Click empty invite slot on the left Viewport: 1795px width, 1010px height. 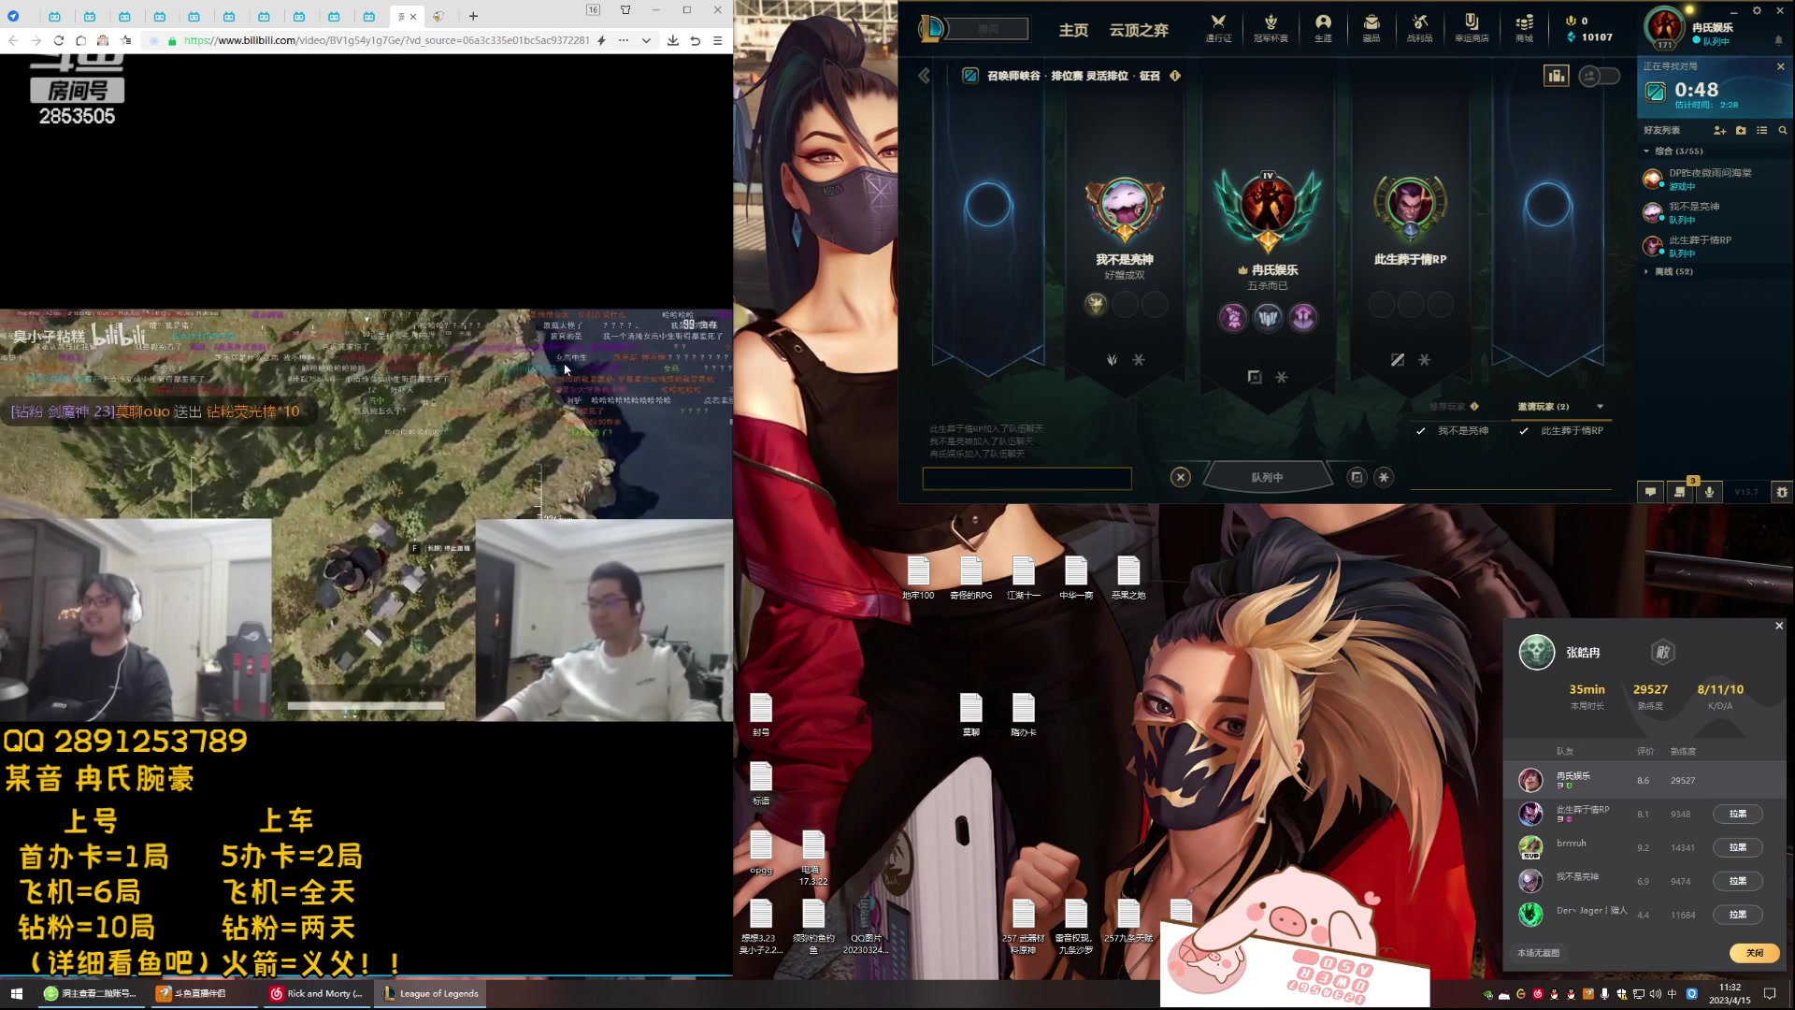click(x=987, y=205)
